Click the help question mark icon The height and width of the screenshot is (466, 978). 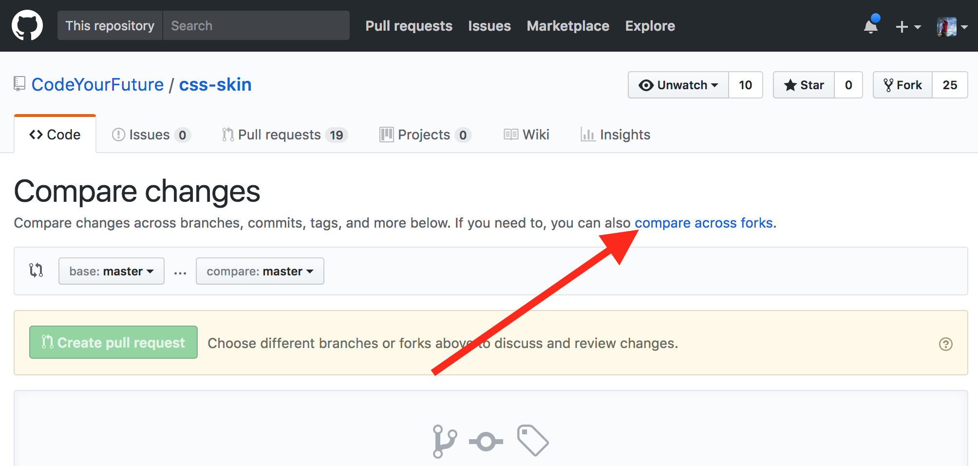pos(945,344)
